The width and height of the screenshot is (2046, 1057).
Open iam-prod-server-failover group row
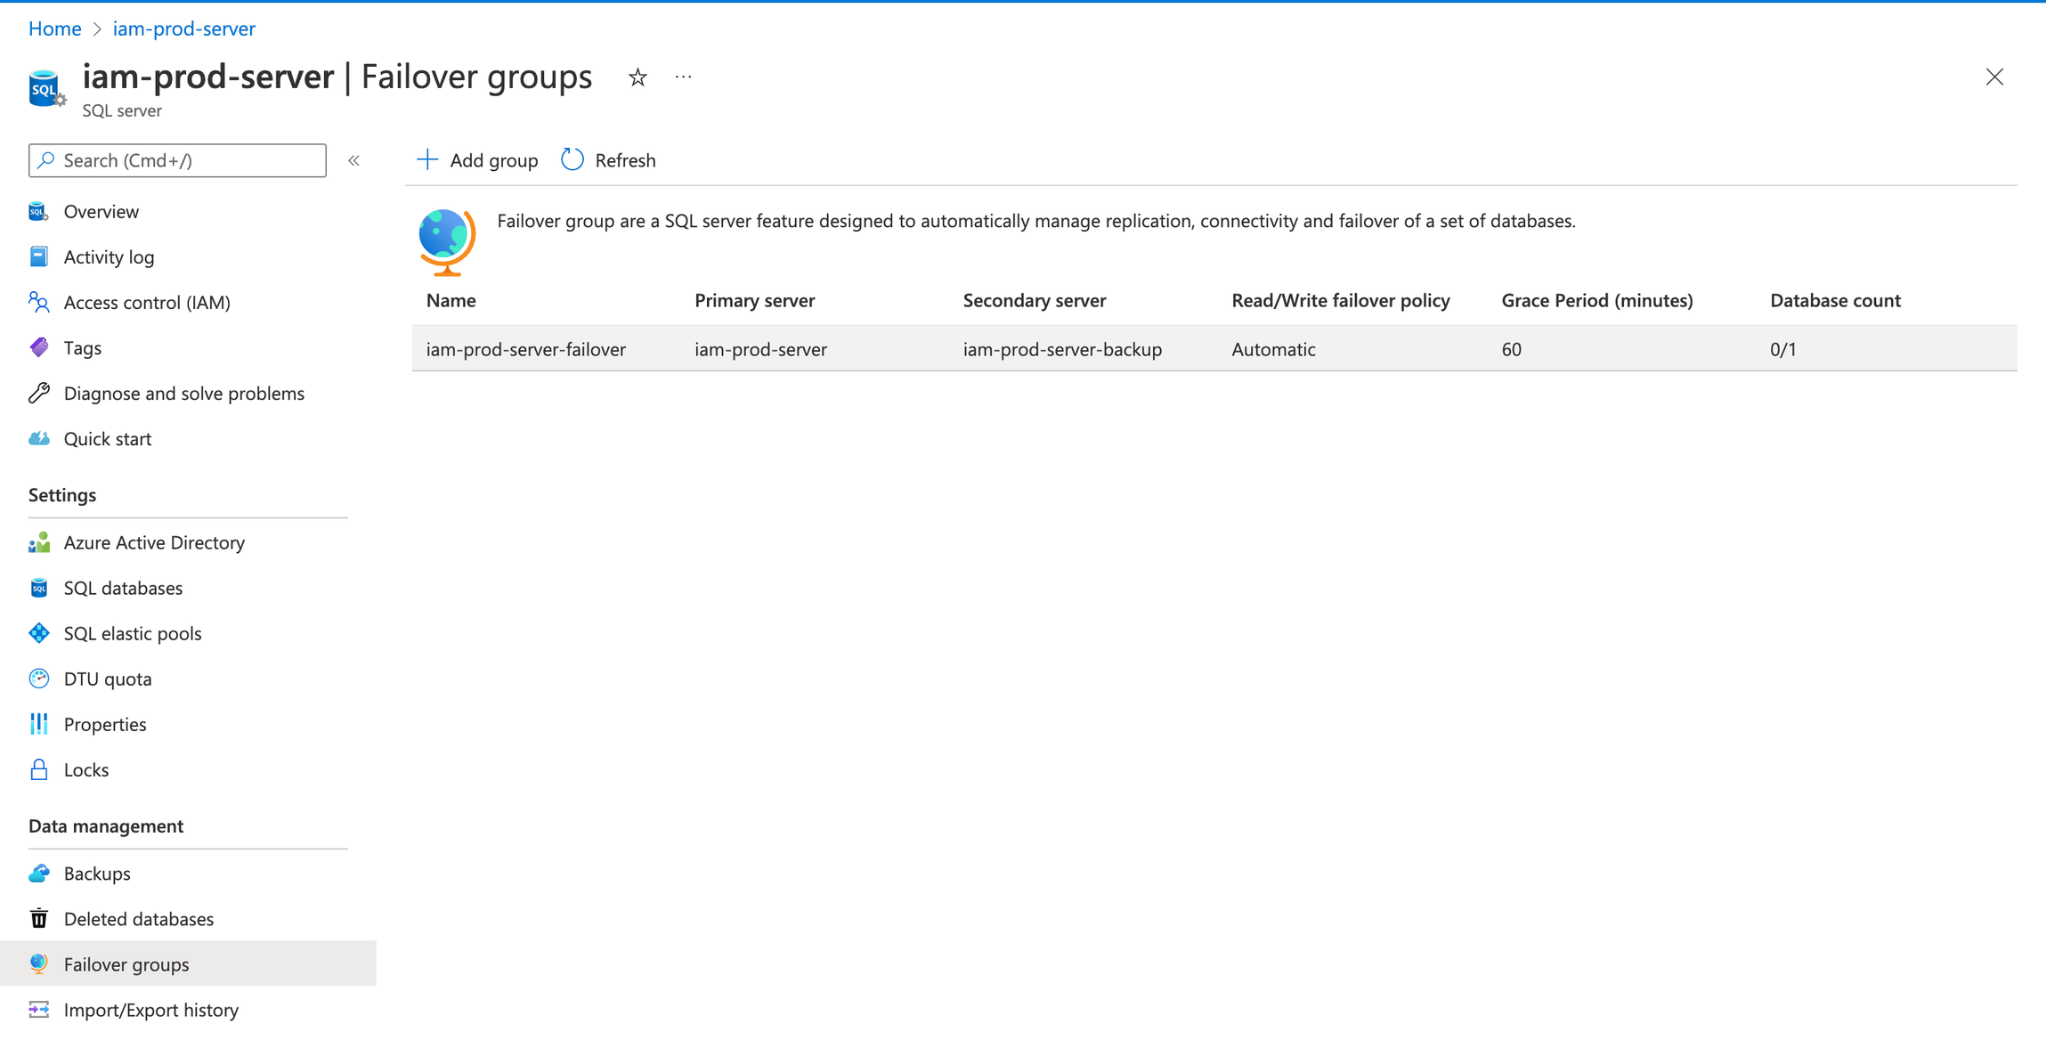point(1214,349)
